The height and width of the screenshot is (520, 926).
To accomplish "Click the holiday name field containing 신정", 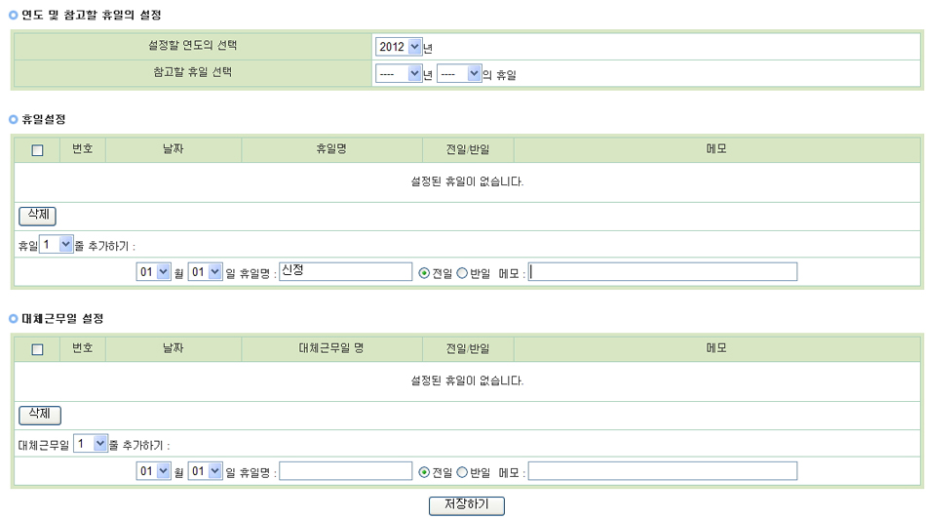I will click(x=344, y=272).
